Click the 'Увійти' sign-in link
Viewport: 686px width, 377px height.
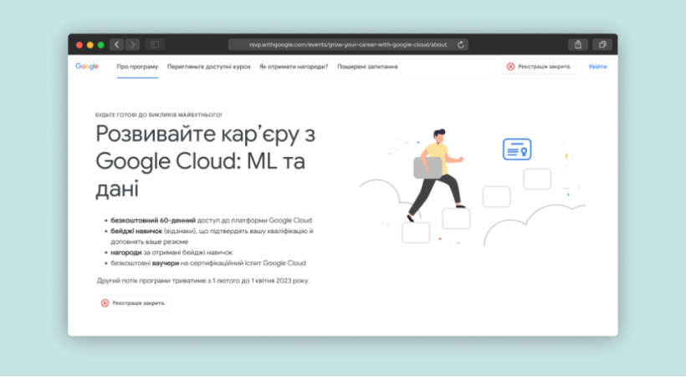tap(597, 67)
